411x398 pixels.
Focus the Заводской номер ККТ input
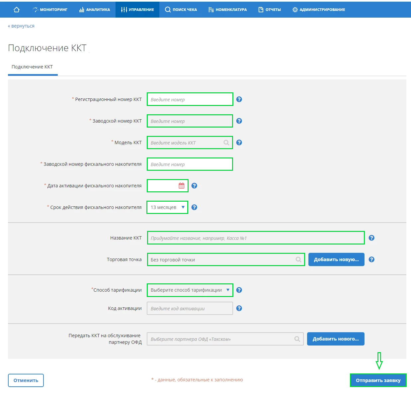190,121
